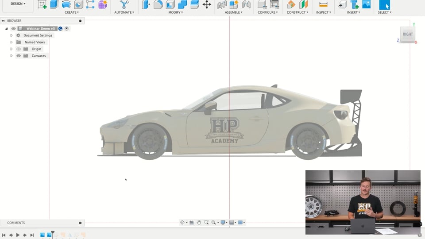Click the Zoom window tool

(x=206, y=223)
